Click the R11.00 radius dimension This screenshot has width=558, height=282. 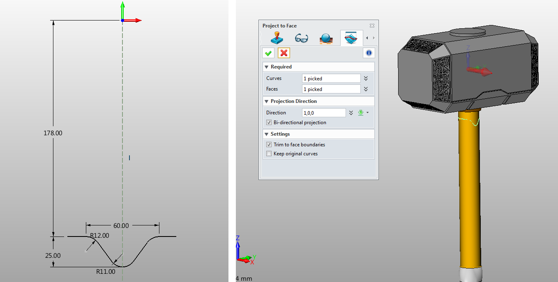pyautogui.click(x=106, y=271)
